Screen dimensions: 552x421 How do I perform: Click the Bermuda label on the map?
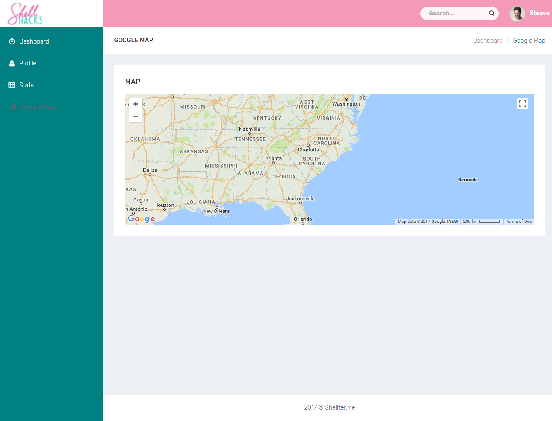tap(468, 180)
